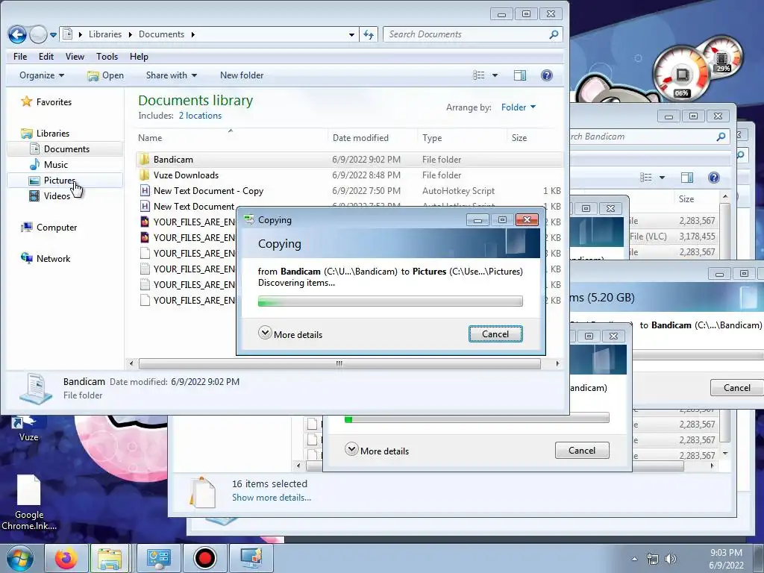The width and height of the screenshot is (764, 573).
Task: Select the Bandicam folder icon in file list
Action: 144,160
